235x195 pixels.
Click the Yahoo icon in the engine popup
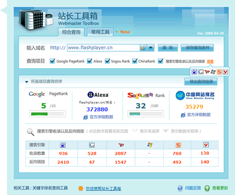click(x=207, y=72)
